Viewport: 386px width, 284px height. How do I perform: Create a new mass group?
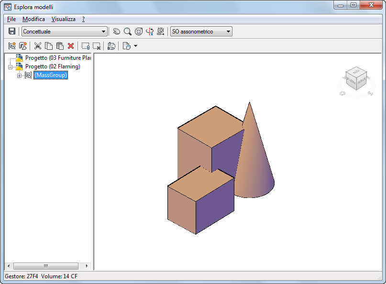coord(12,46)
